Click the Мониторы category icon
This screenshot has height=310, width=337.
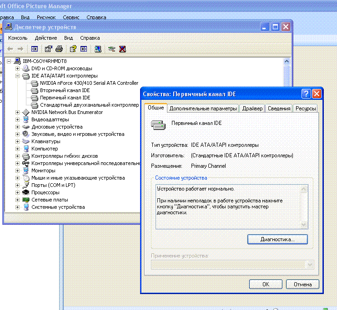26,170
